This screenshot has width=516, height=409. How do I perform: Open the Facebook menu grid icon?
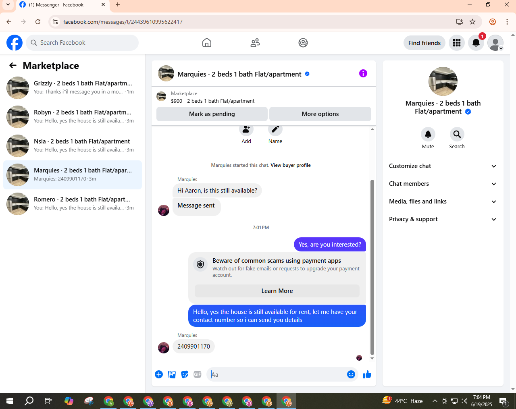pos(457,43)
